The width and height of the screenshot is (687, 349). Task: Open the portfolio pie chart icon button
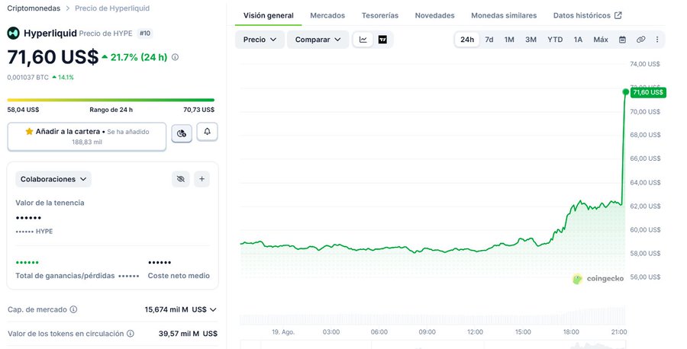[x=182, y=133]
